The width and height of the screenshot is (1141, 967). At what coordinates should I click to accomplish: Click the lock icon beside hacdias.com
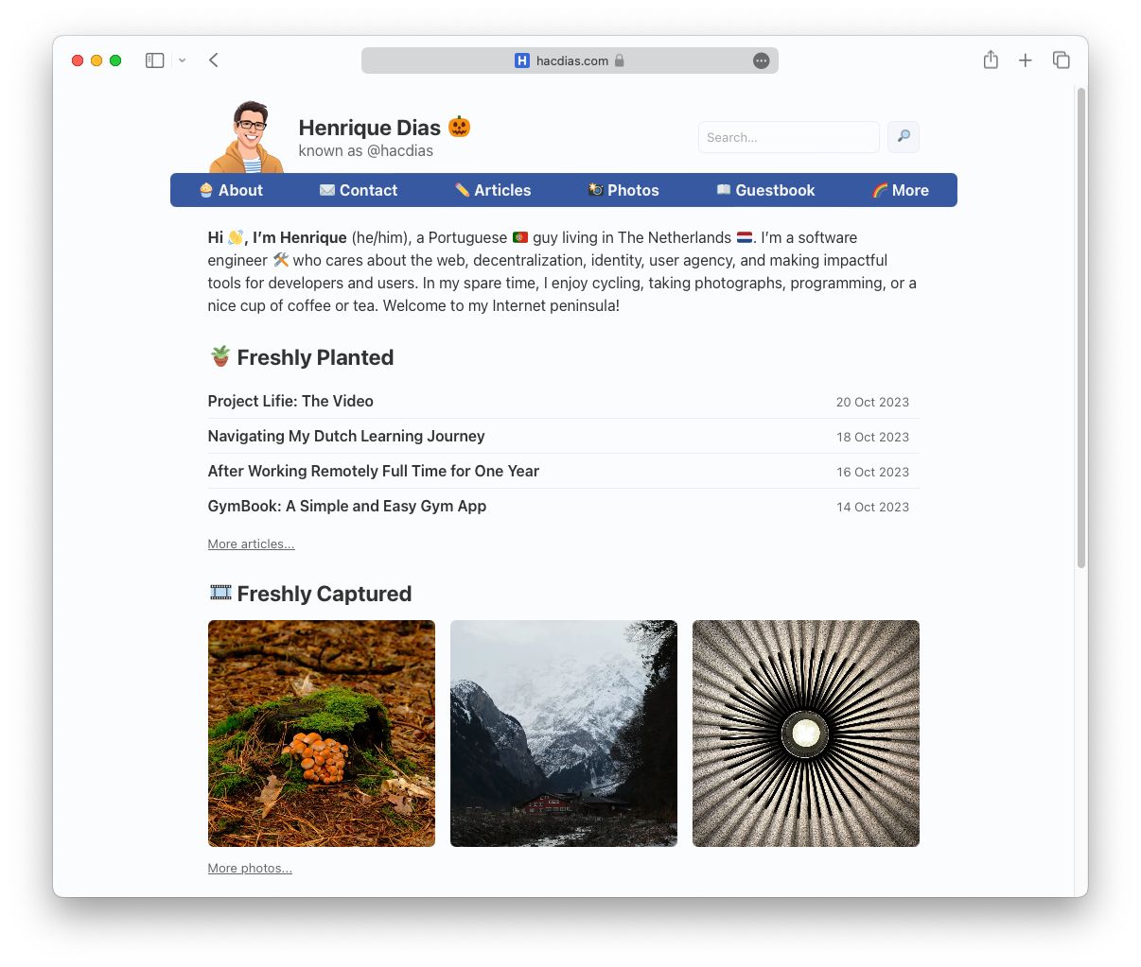pyautogui.click(x=620, y=60)
